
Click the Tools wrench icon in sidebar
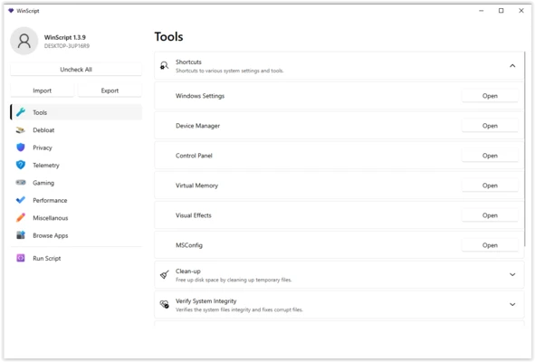21,112
